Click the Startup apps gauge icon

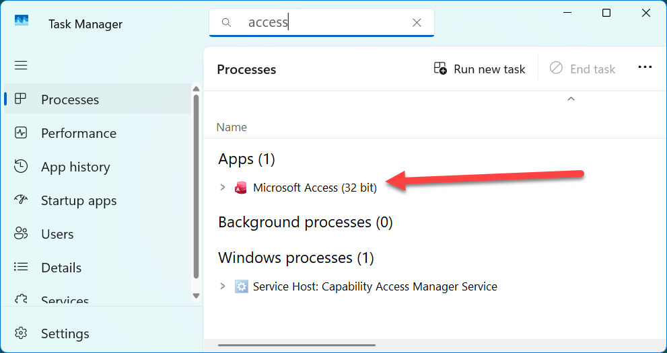click(21, 199)
